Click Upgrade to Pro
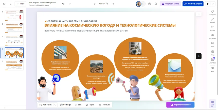 170,4
